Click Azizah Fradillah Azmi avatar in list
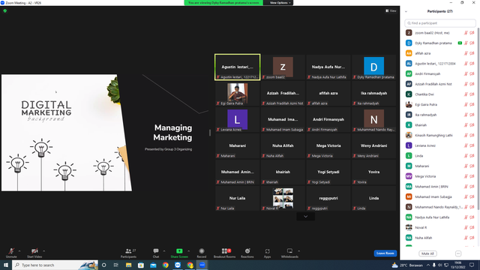This screenshot has width=480, height=270. [x=409, y=84]
